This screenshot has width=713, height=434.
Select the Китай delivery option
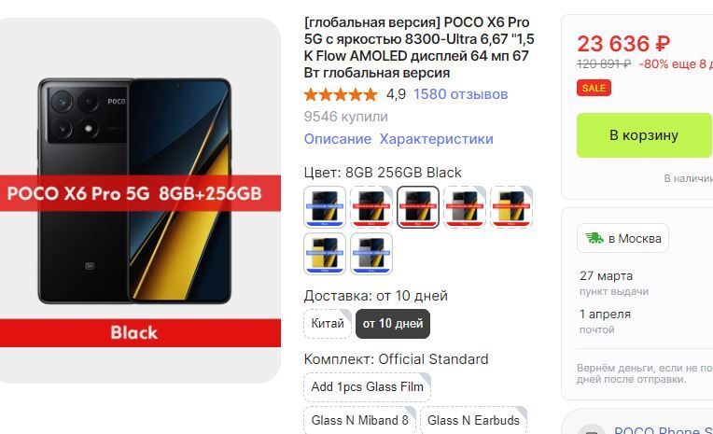pos(328,324)
